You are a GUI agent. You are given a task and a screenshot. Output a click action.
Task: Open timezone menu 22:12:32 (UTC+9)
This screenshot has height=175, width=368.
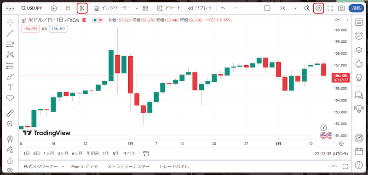[x=331, y=154]
